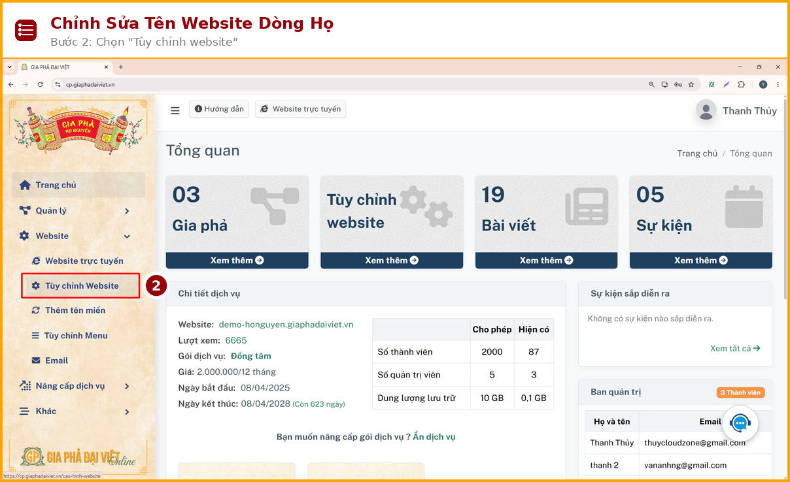Close the GIA PHẢ ĐẠI VIỆT tab
790x482 pixels.
coord(107,67)
